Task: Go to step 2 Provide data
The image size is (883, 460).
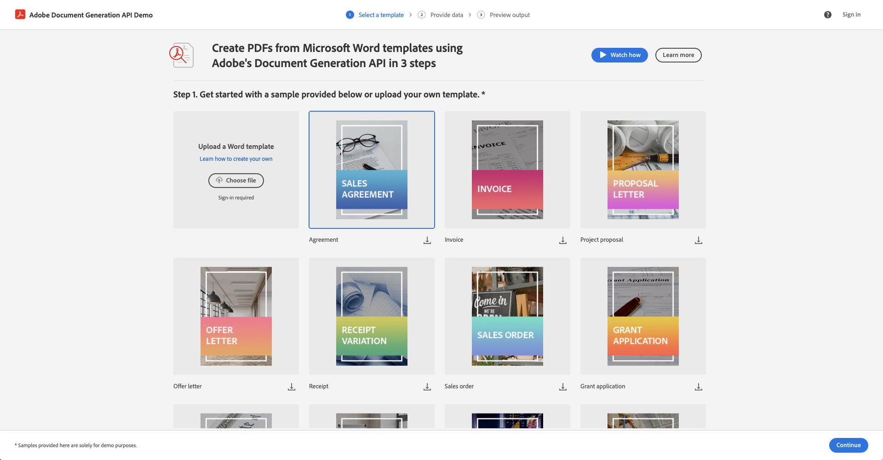Action: 441,15
